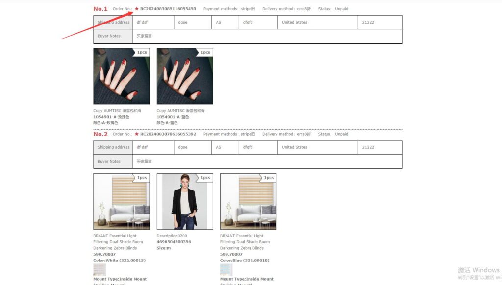Click postal code 21222 in order No.2
This screenshot has height=285, width=502.
point(380,147)
